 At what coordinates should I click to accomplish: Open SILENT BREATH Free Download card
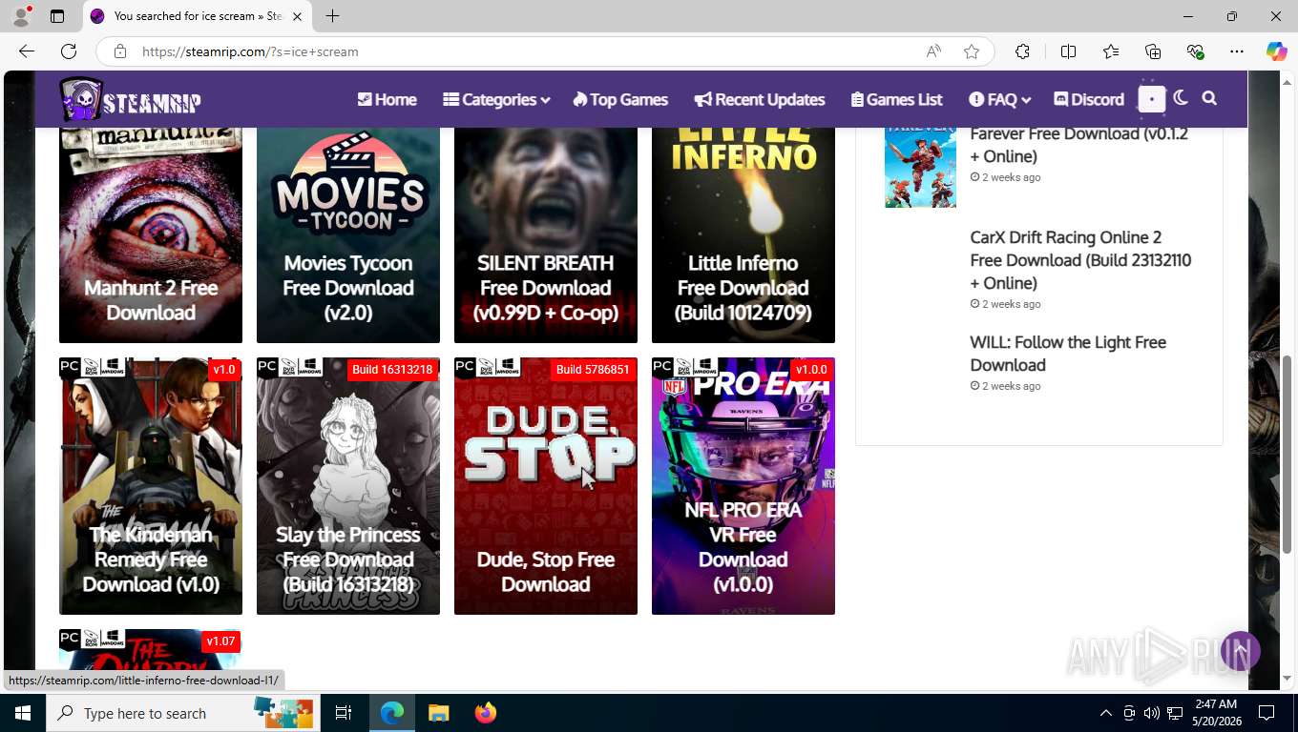click(546, 234)
